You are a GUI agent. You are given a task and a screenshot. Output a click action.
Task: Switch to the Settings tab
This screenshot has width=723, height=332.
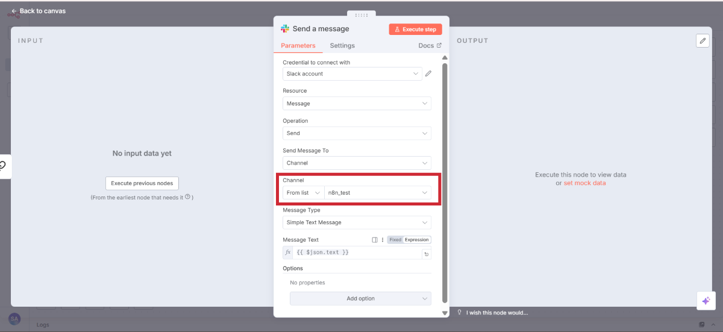(x=342, y=46)
